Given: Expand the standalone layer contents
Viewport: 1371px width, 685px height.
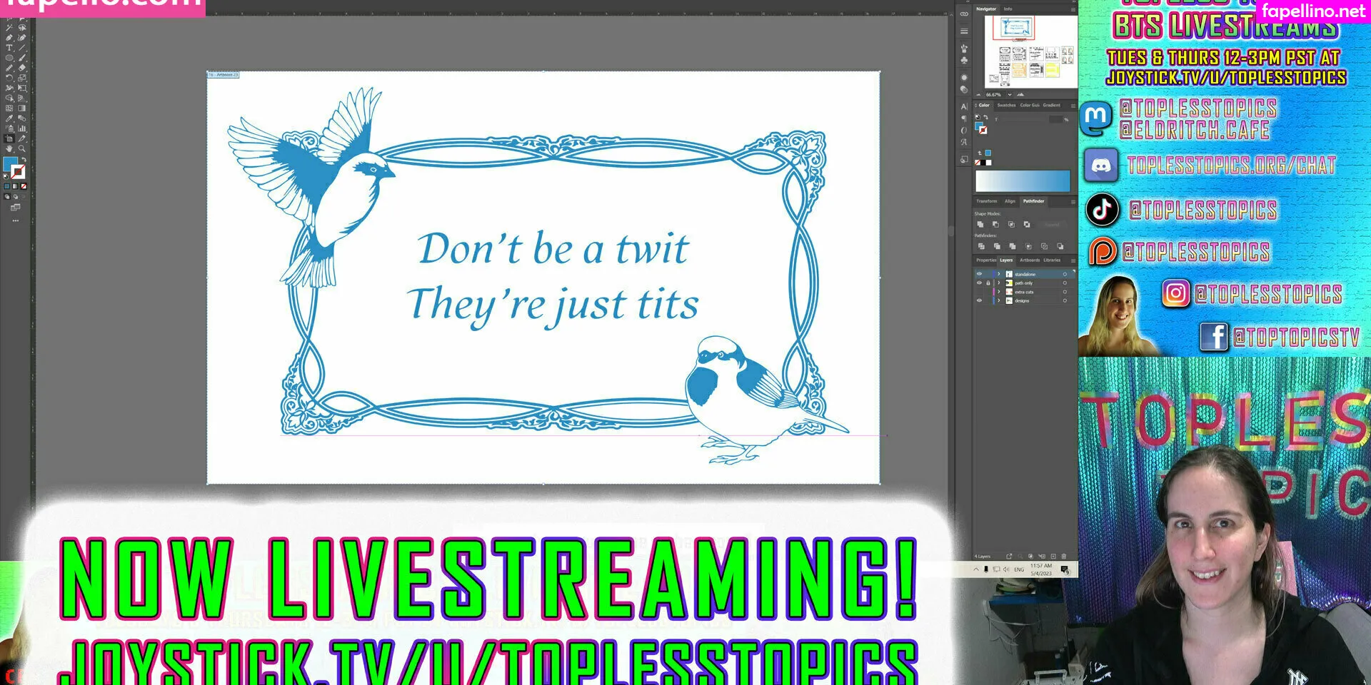Looking at the screenshot, I should (x=998, y=274).
